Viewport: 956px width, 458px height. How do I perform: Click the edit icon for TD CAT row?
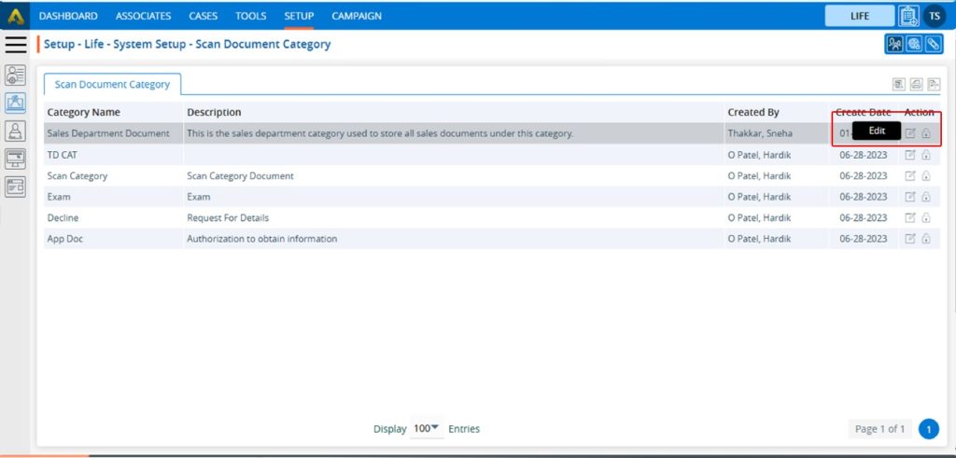coord(910,155)
